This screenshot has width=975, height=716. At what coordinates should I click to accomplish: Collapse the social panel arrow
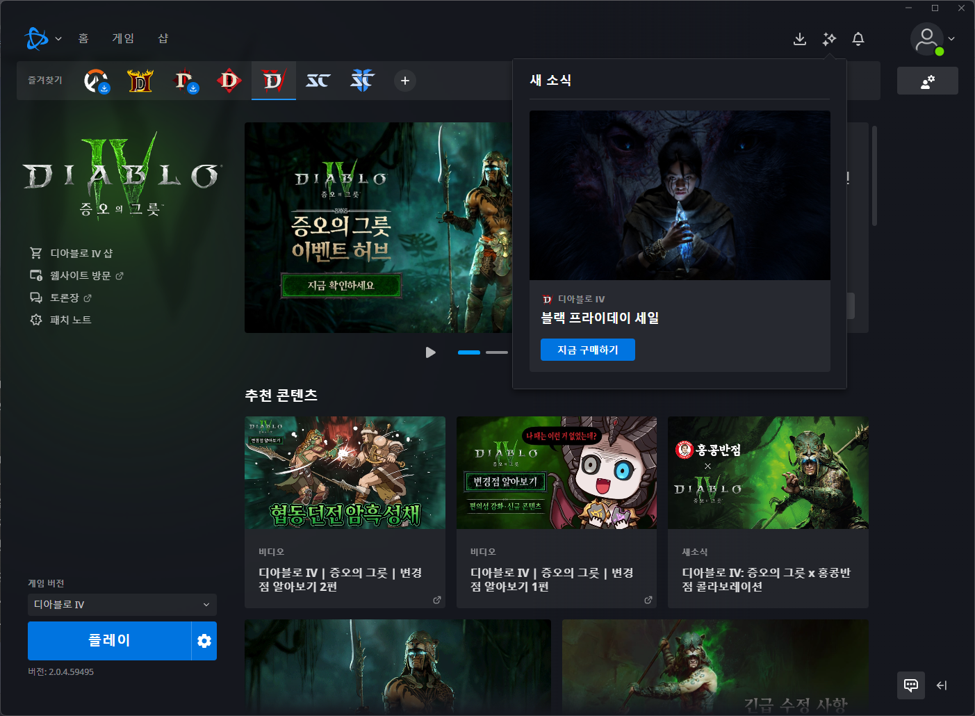point(942,685)
